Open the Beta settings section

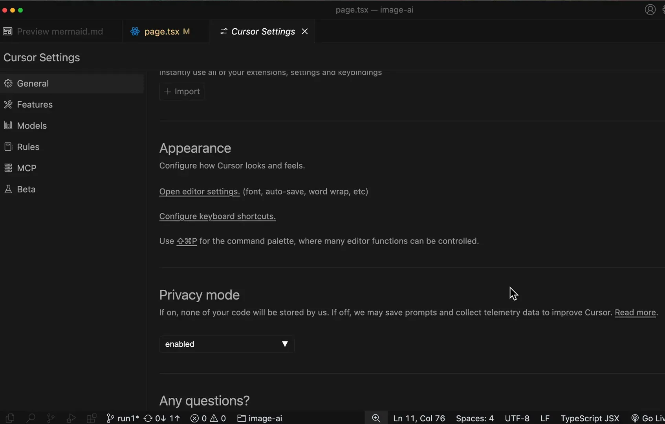[72, 190]
